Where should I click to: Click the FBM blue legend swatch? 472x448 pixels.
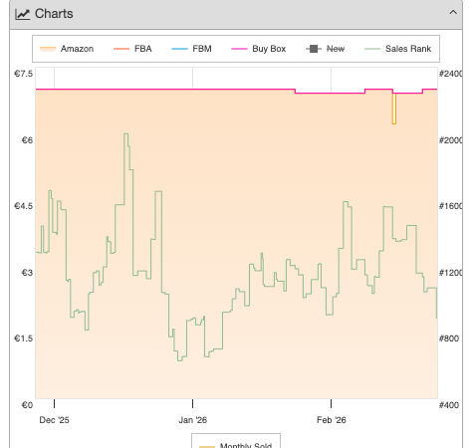(x=179, y=49)
